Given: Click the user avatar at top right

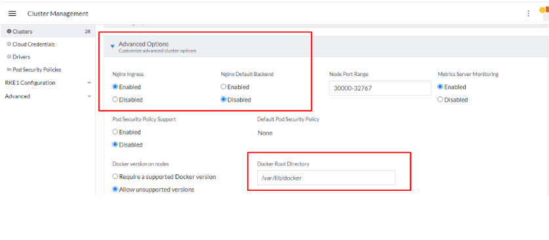Looking at the screenshot, I should click(544, 14).
